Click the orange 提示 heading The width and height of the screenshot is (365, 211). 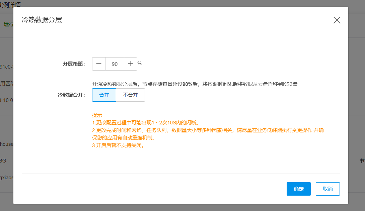[97, 115]
